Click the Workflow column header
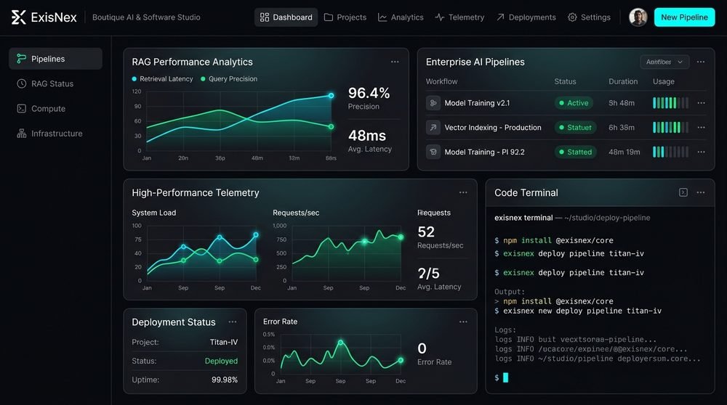Image resolution: width=727 pixels, height=405 pixels. (x=441, y=81)
